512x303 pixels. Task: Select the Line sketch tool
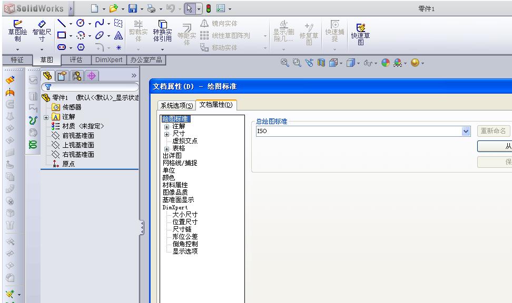click(62, 23)
